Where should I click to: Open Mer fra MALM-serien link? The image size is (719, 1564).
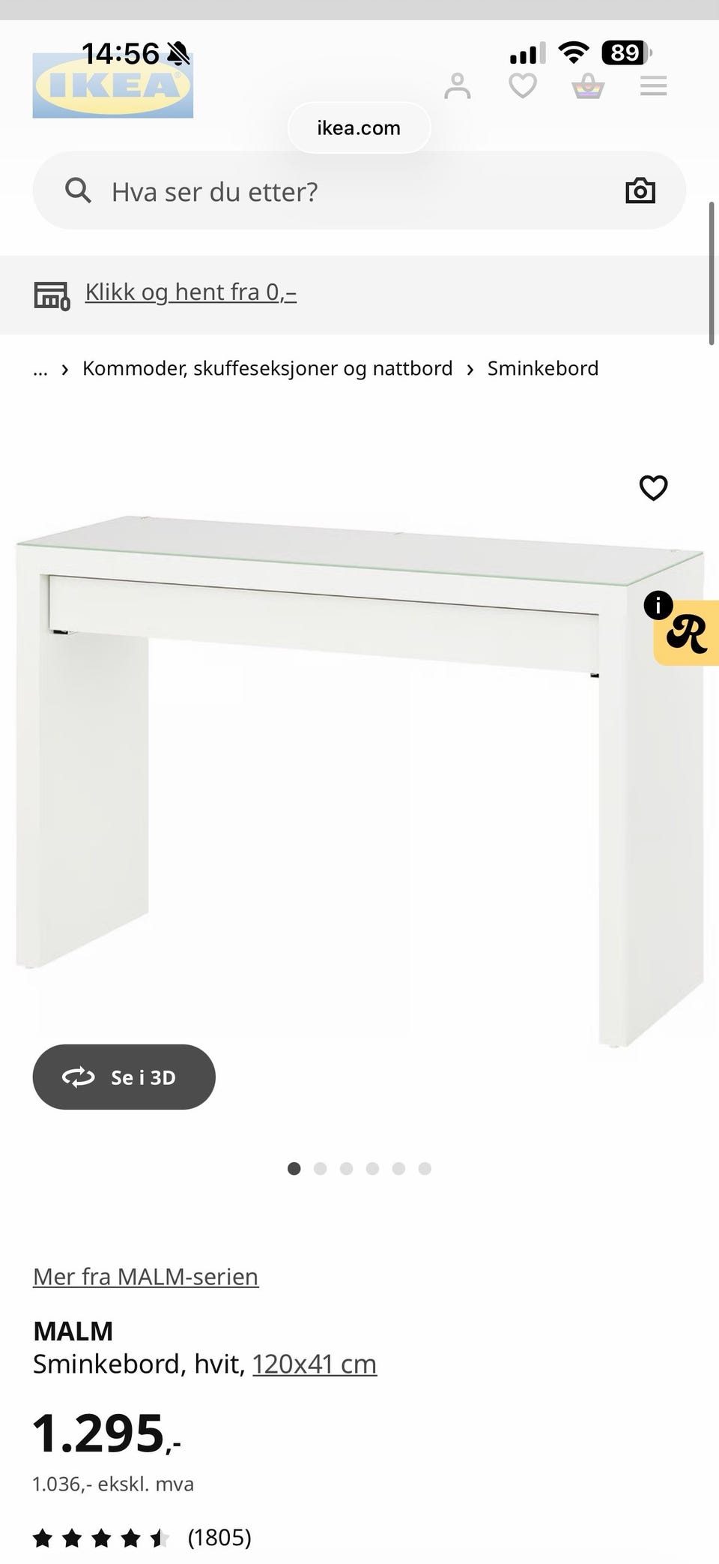[x=146, y=1276]
